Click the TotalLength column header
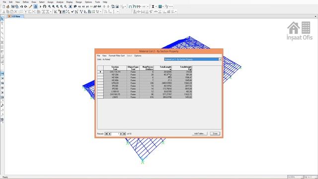Image resolution: width=318 pixels, height=179 pixels. coord(163,68)
